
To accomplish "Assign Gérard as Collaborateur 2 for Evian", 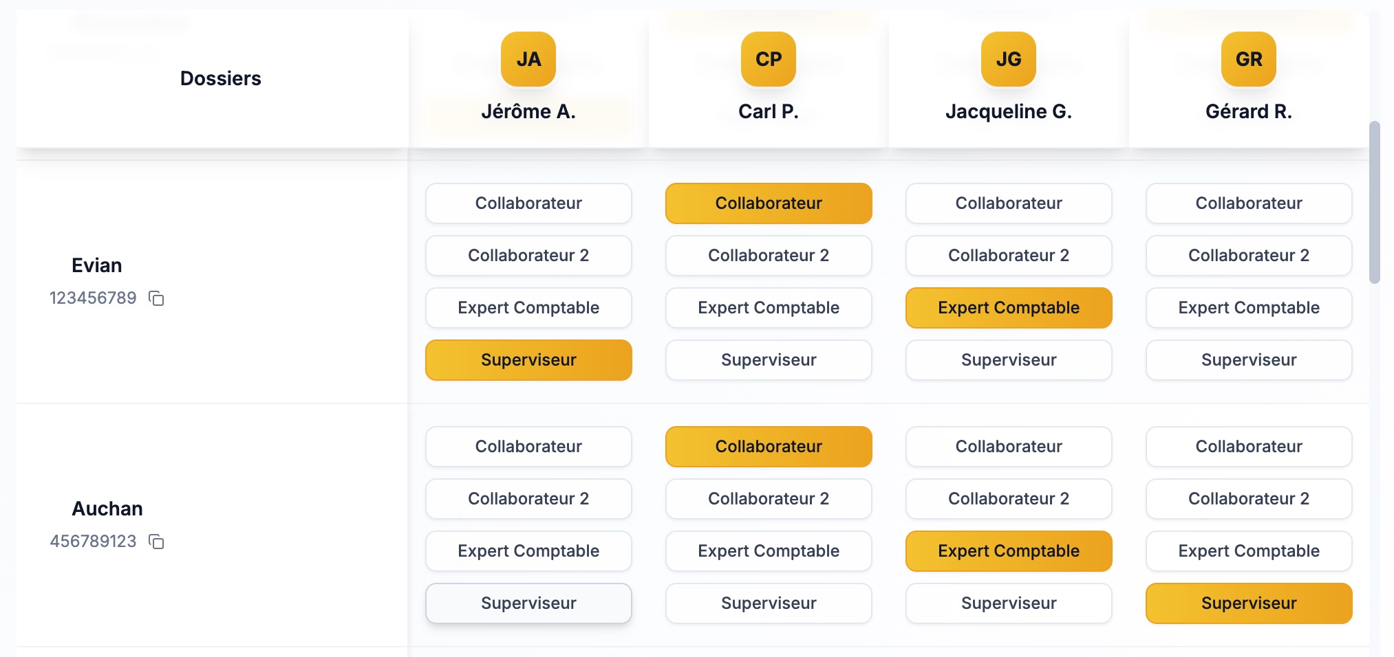I will 1249,256.
